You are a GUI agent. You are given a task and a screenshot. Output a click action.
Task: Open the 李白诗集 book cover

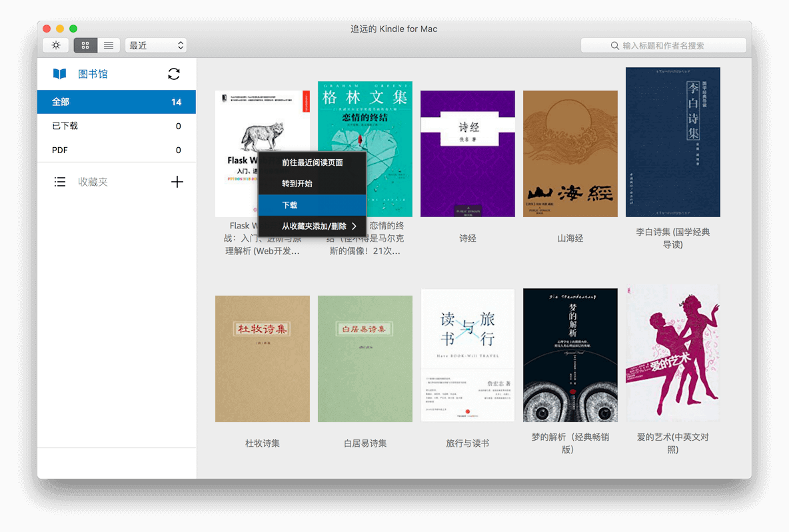click(673, 142)
